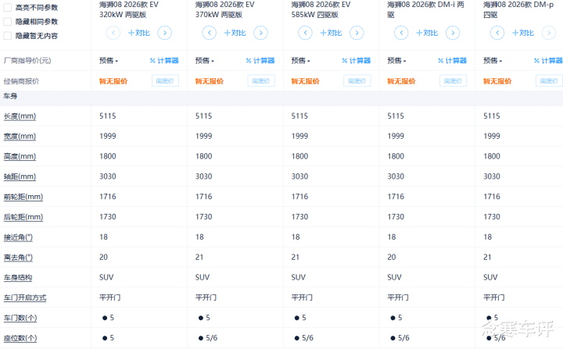Click right arrow under 585kW 四驱版 model
The width and height of the screenshot is (563, 349).
coord(357,33)
